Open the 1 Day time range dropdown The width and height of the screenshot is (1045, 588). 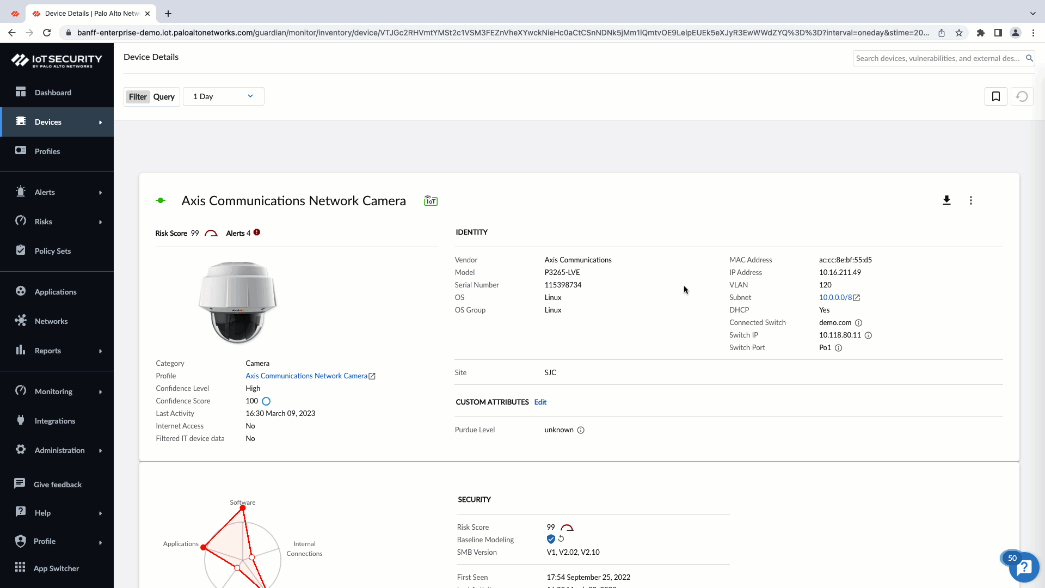coord(223,96)
